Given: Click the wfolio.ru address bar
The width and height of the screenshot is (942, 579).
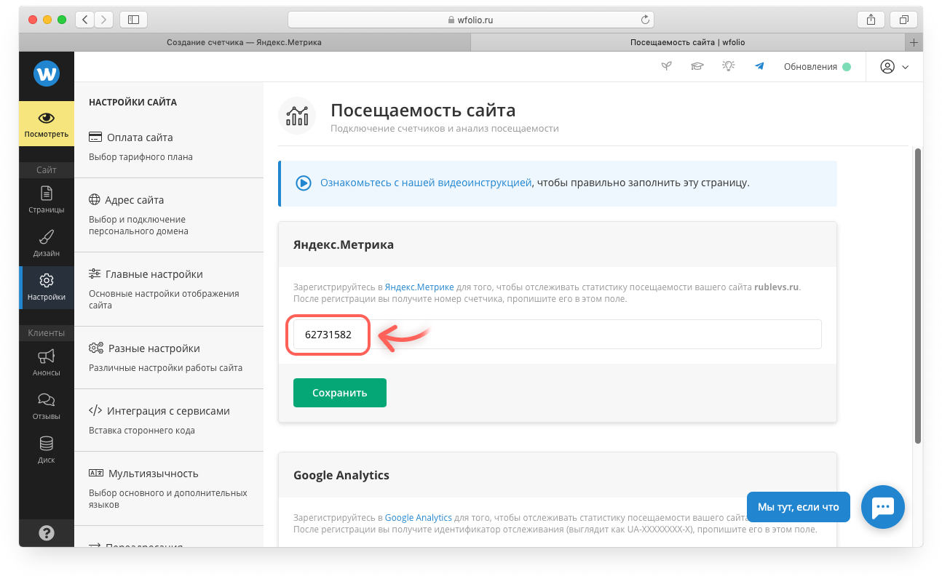Looking at the screenshot, I should [x=471, y=20].
